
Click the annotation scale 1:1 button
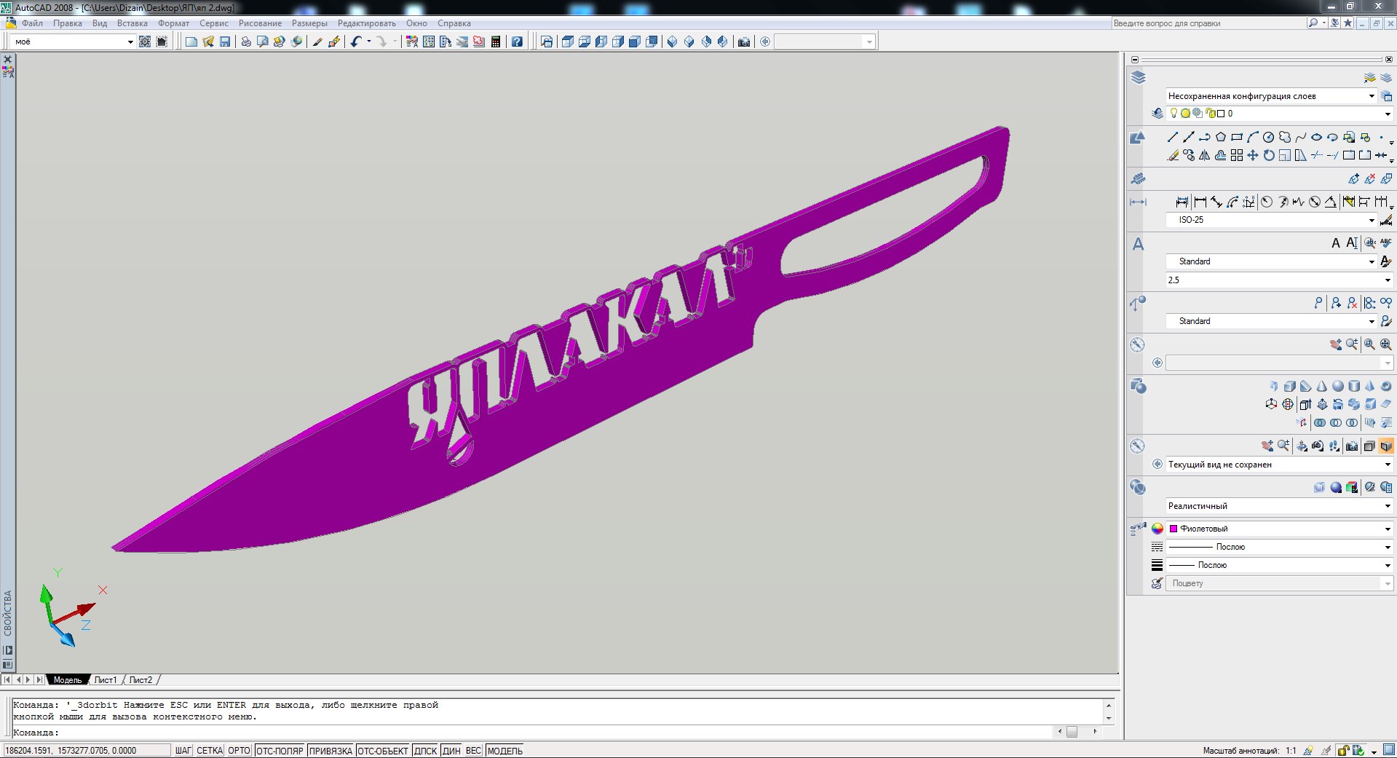[1291, 751]
